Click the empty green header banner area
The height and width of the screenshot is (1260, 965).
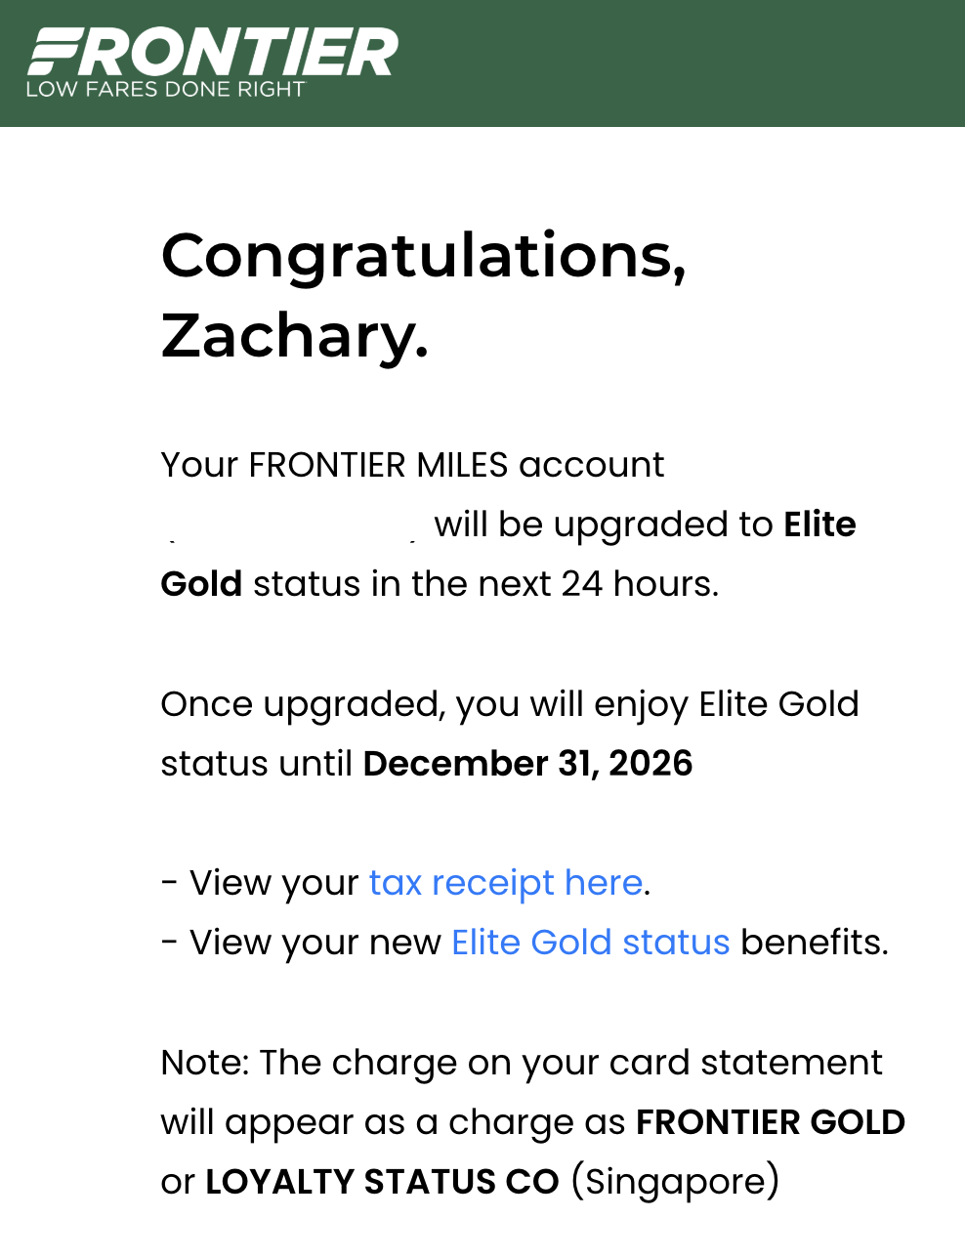coord(684,63)
